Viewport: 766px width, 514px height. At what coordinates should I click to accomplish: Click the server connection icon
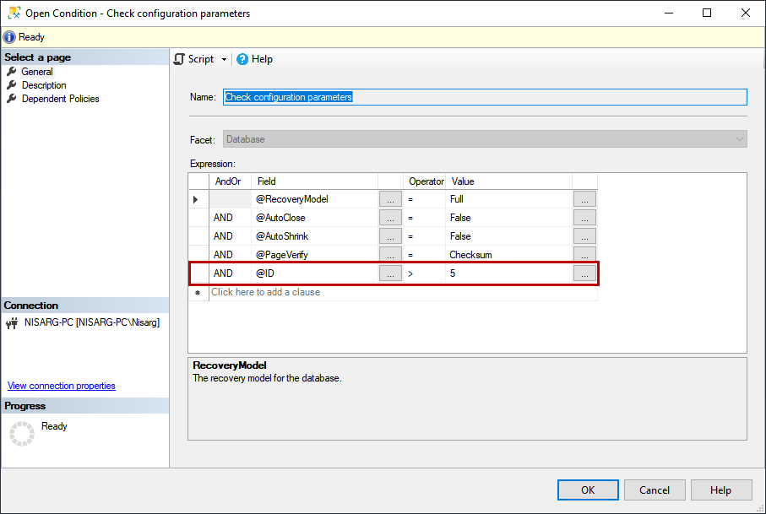click(13, 322)
